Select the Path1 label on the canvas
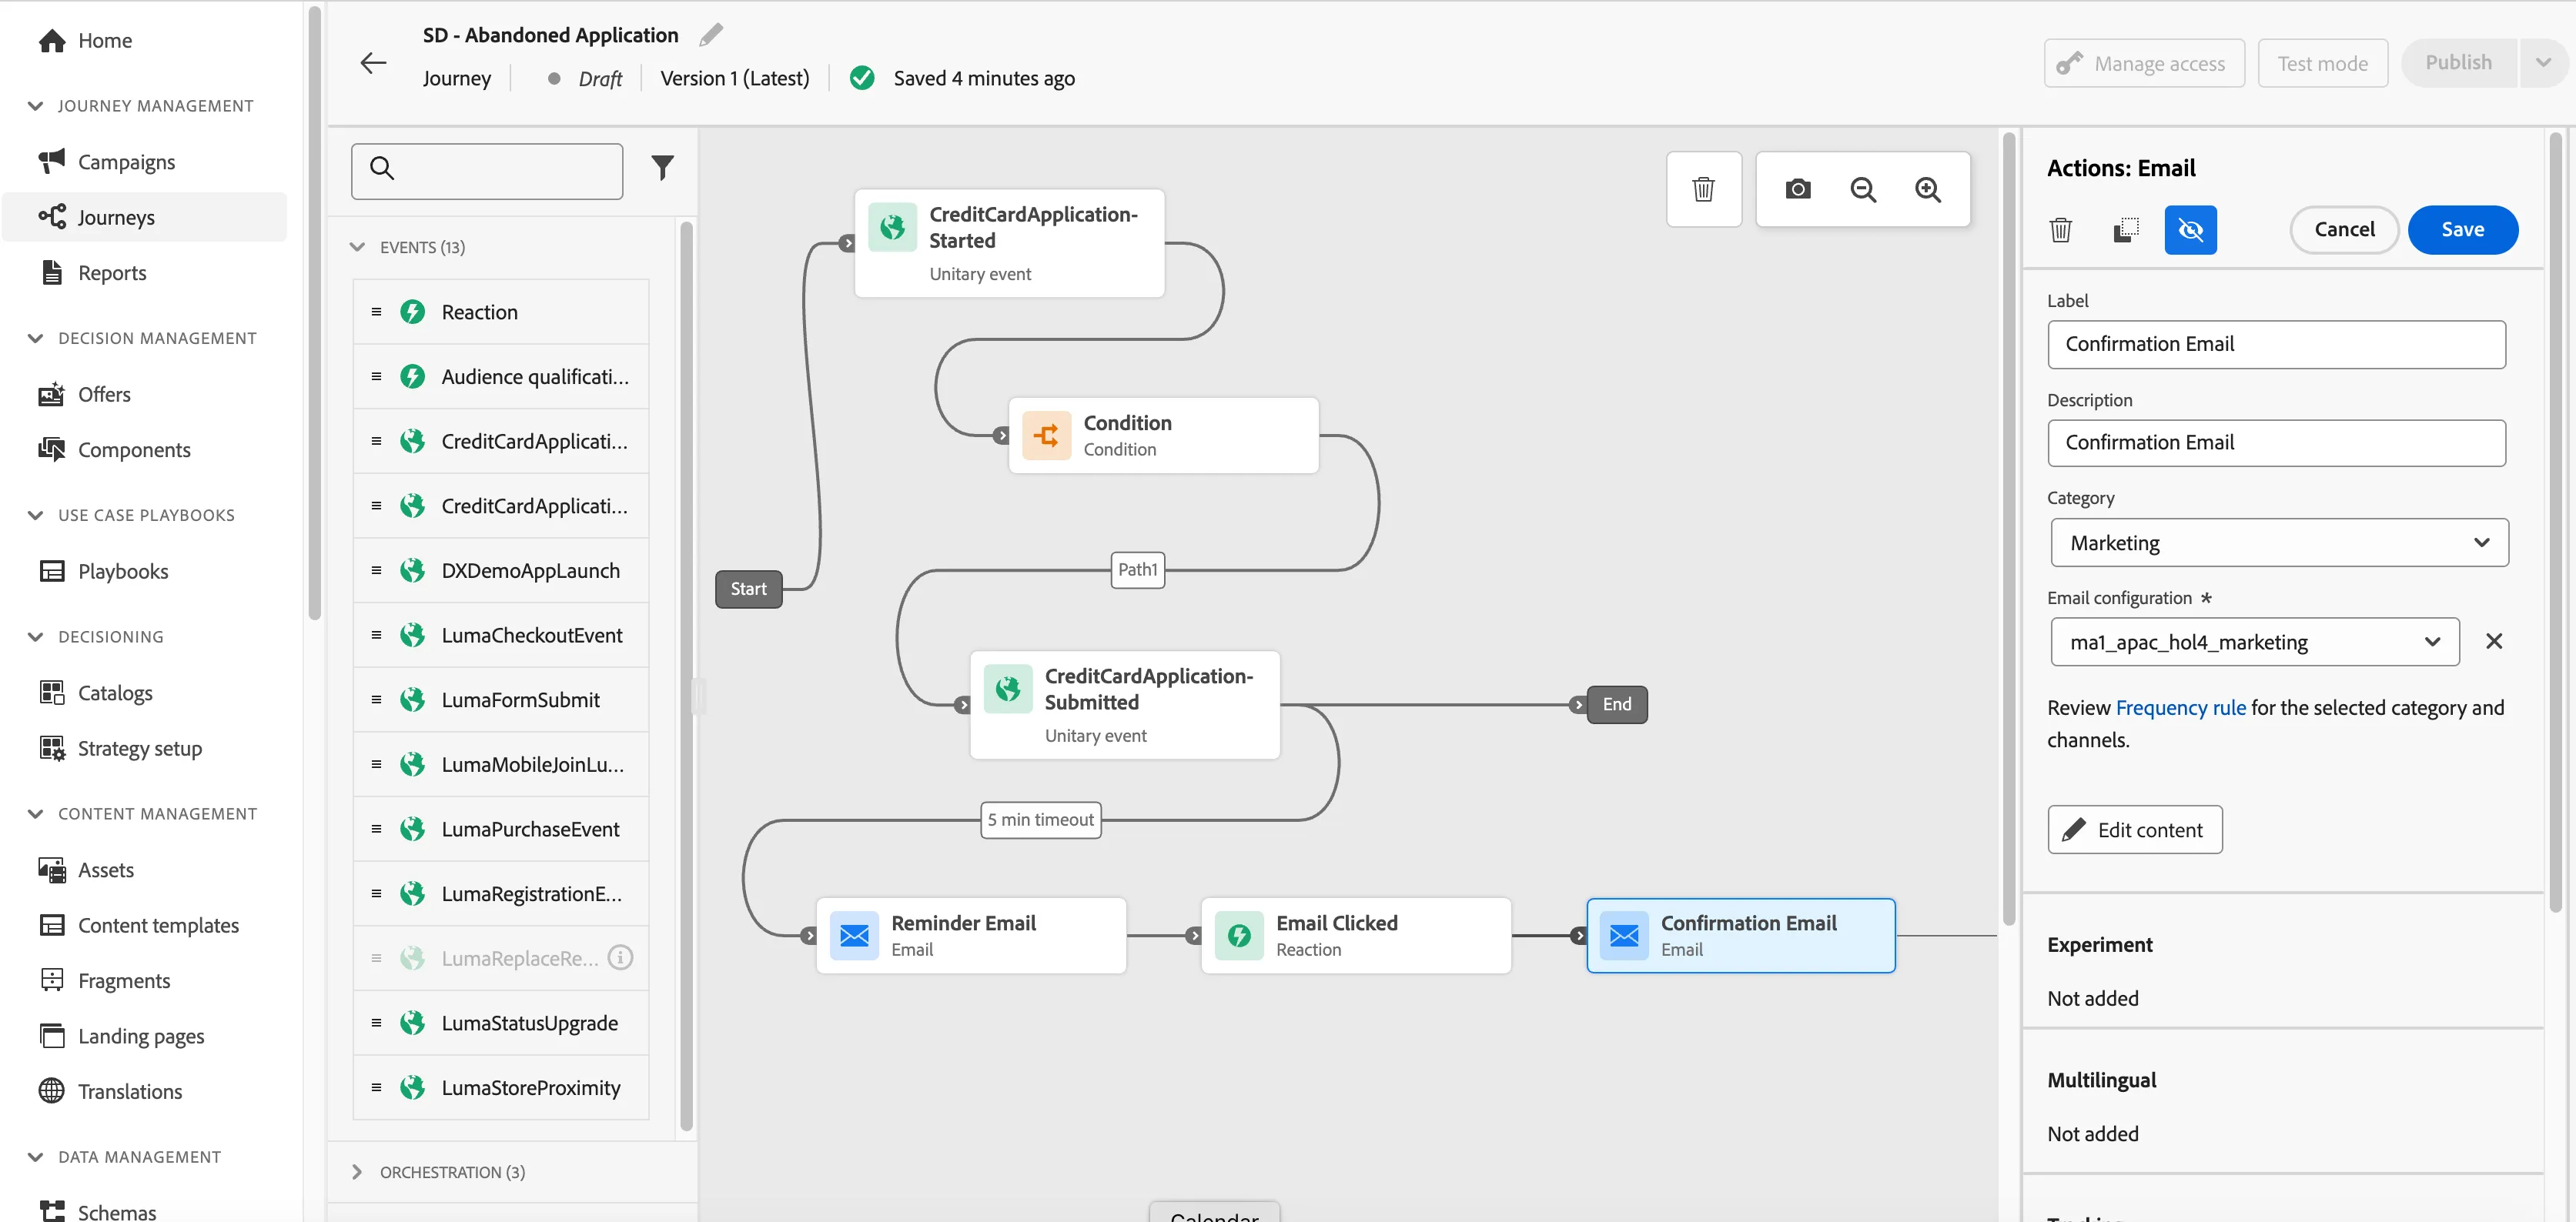 tap(1137, 569)
